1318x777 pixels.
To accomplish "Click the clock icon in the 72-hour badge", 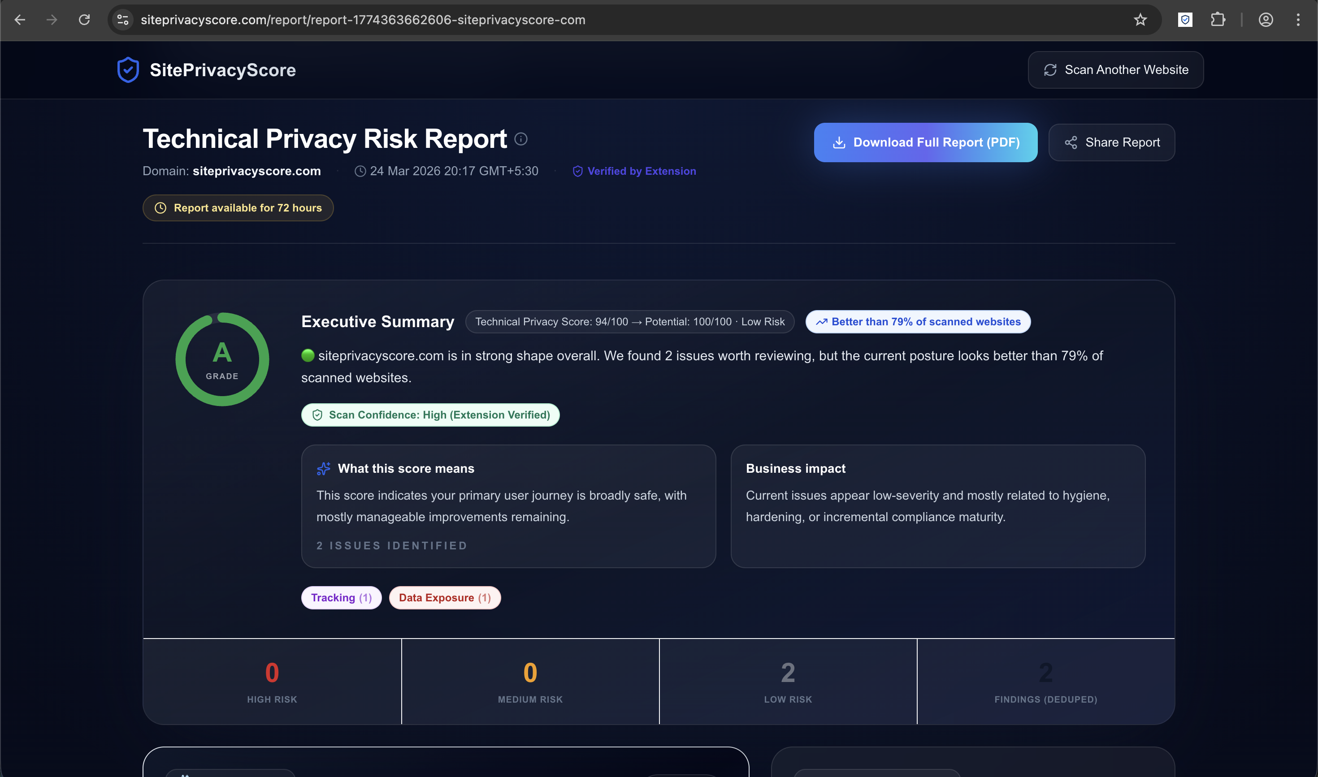I will coord(160,207).
